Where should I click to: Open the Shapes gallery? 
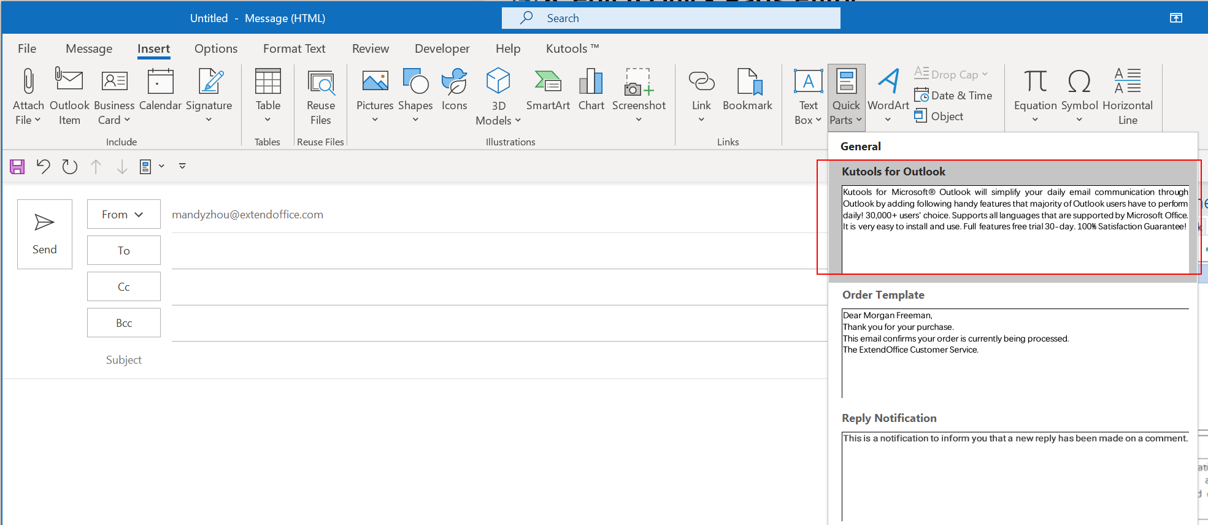coord(415,96)
